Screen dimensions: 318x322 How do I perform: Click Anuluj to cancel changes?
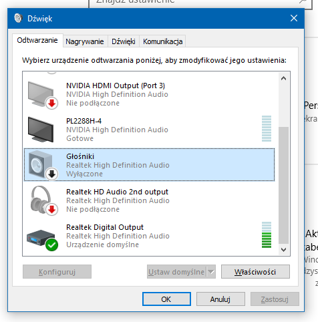[220, 299]
